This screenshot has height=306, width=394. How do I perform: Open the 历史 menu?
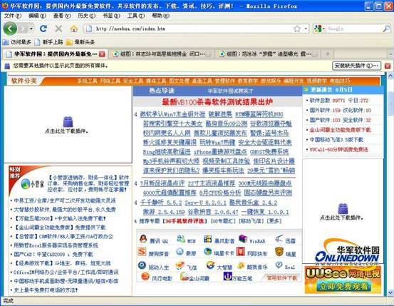point(86,16)
